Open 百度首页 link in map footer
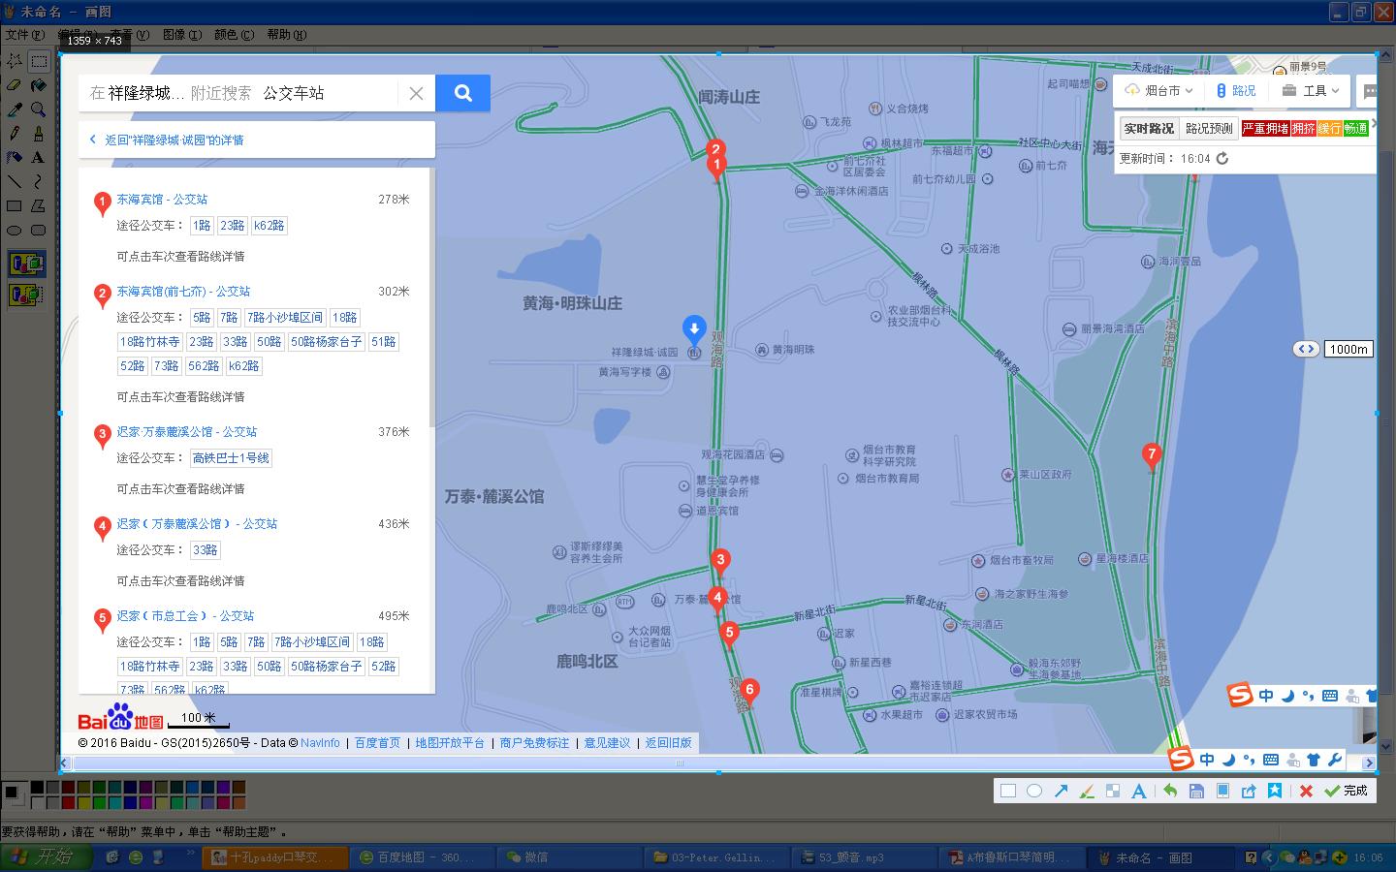Screen dimensions: 1396x872 (377, 743)
